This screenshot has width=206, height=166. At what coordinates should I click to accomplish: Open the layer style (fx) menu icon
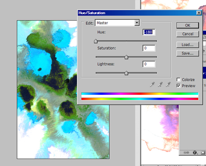tap(195, 152)
